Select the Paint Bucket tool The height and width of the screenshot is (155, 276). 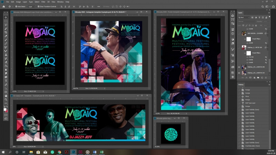click(x=6, y=66)
